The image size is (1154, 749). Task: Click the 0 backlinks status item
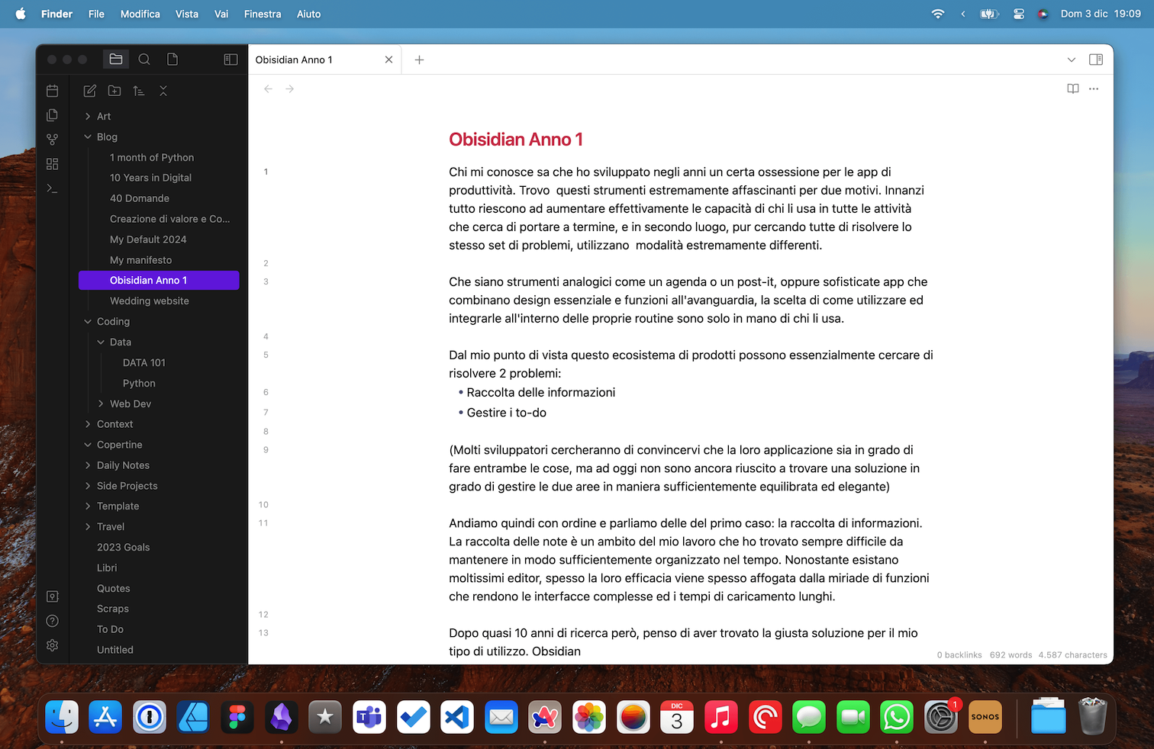tap(959, 655)
